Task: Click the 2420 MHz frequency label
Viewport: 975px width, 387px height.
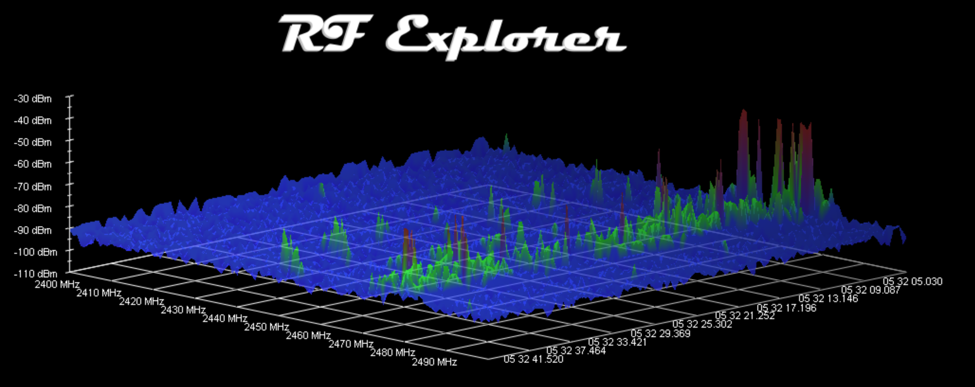Action: [141, 302]
